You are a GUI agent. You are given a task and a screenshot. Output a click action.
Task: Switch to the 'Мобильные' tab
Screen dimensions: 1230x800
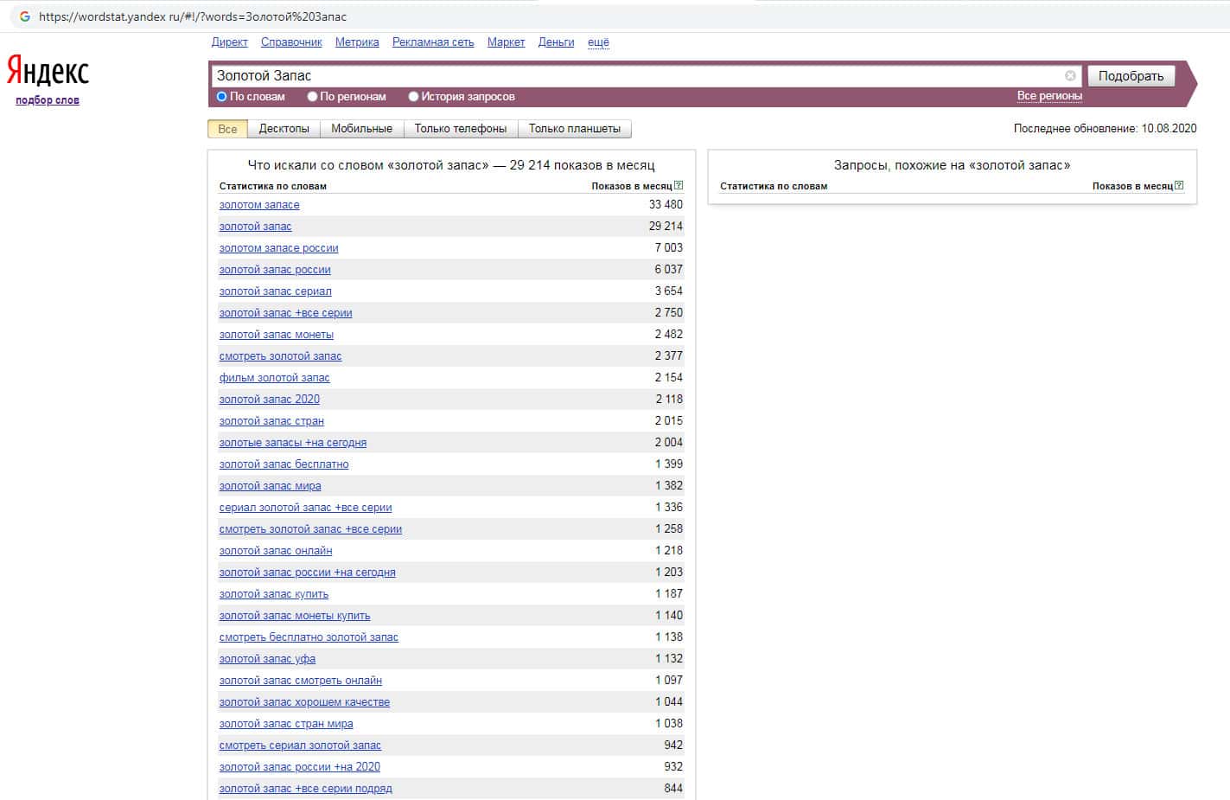[x=361, y=129]
